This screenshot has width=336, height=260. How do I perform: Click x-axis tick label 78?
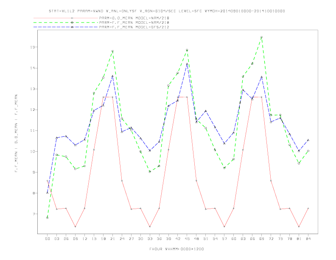pos(289,239)
